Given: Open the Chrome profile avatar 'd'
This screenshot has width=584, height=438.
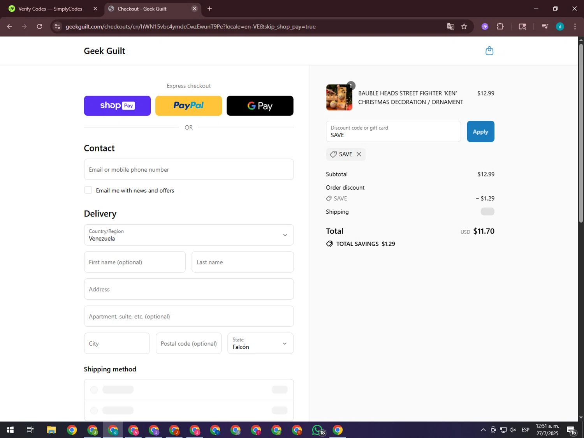Looking at the screenshot, I should click(x=560, y=26).
